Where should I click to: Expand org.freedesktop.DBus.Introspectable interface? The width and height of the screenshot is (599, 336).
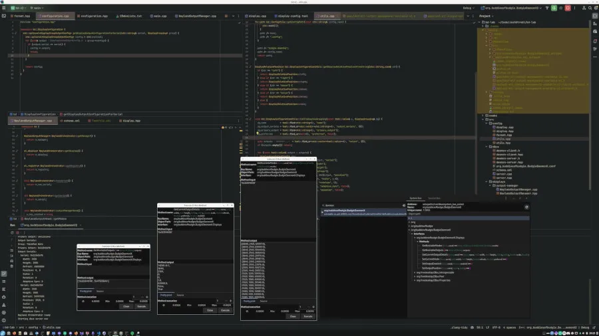pos(415,272)
